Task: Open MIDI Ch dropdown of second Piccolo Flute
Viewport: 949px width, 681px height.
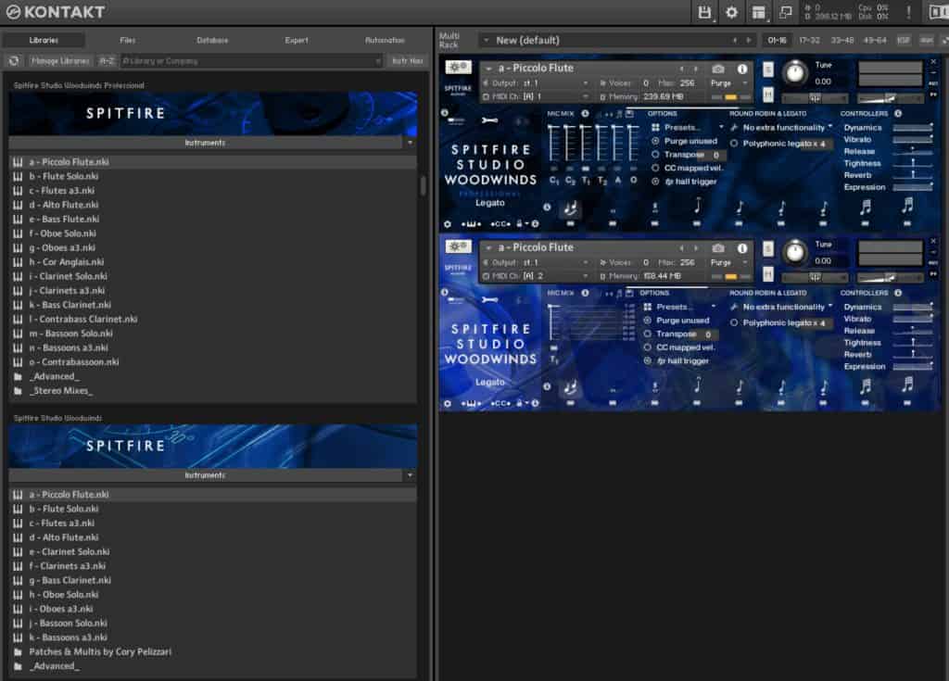Action: point(536,276)
